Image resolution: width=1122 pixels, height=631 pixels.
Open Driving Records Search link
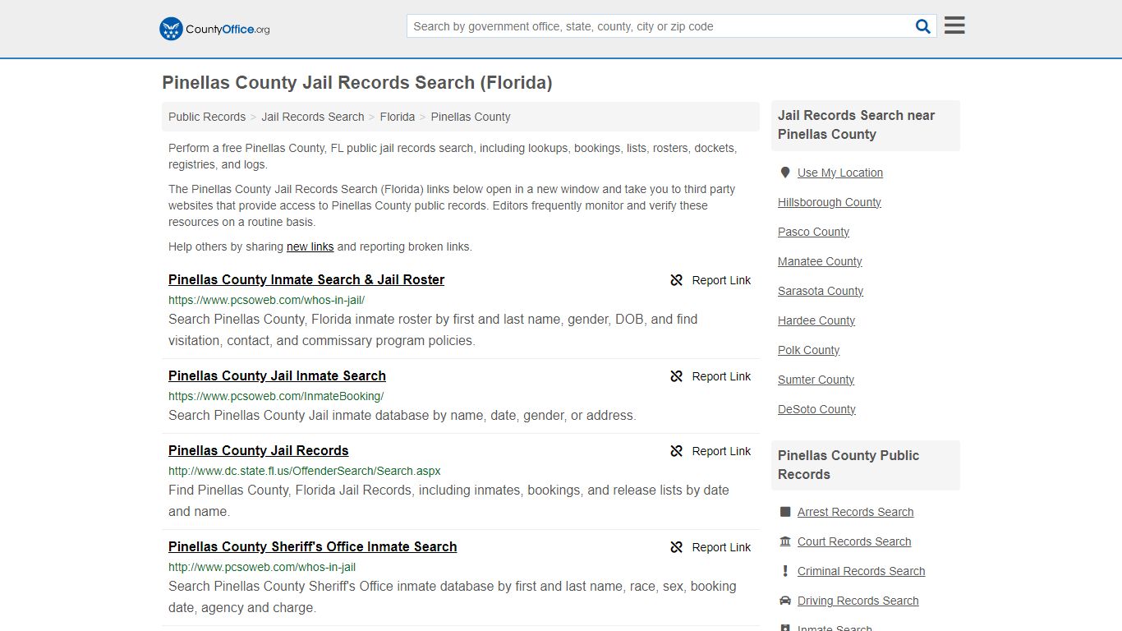click(x=858, y=601)
